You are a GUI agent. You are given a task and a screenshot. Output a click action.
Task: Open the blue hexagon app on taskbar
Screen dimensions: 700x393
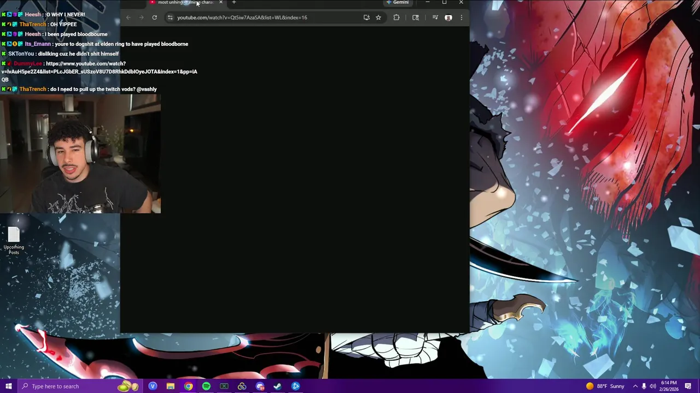coord(295,386)
